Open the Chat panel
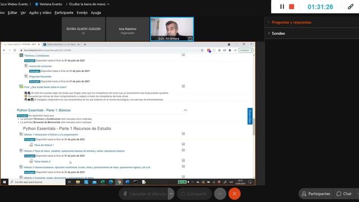 coord(344,194)
